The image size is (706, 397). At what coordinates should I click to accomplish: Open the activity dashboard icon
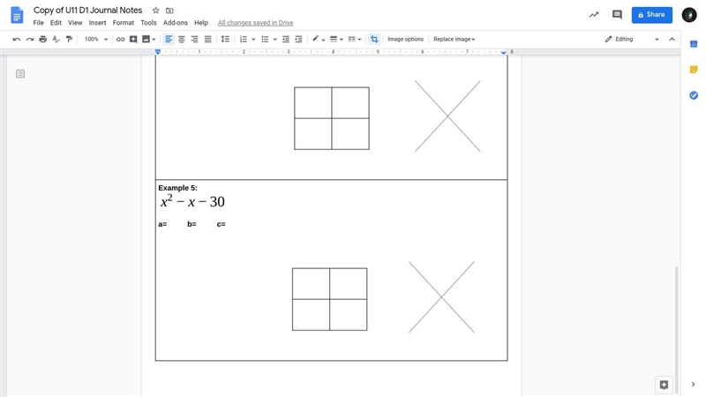coord(594,15)
